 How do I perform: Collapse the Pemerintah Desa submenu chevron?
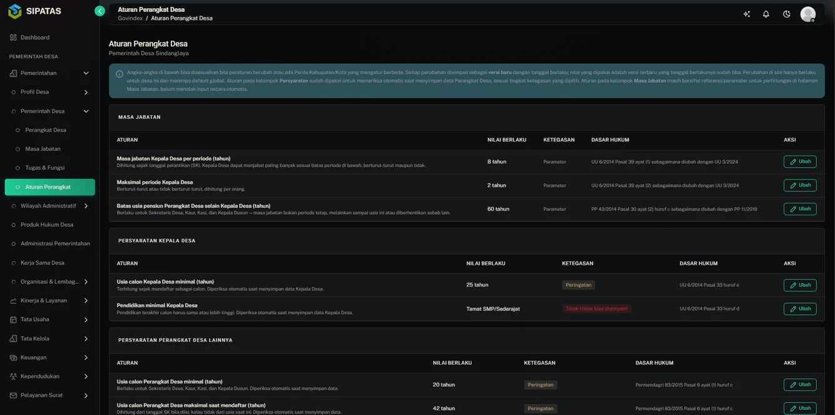point(86,111)
